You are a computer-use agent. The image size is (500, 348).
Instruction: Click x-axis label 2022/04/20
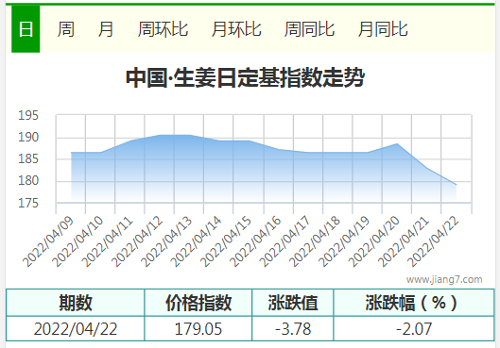tap(373, 241)
